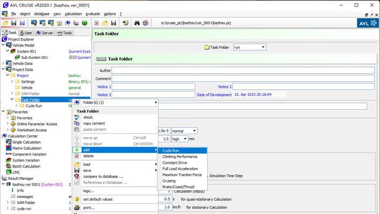Click the Result Manager node
Screen dimensions: 380x214
[x=20, y=178]
